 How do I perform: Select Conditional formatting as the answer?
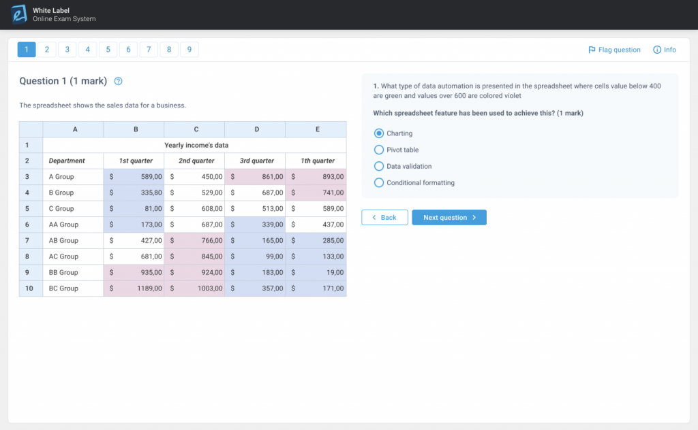point(379,182)
